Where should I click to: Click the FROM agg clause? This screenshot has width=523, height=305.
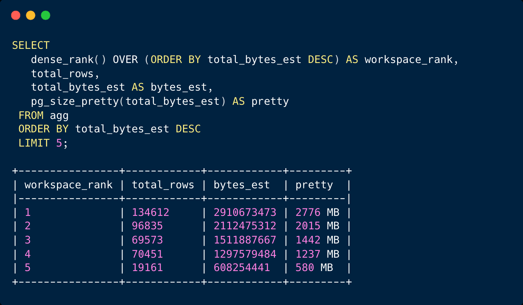click(44, 115)
